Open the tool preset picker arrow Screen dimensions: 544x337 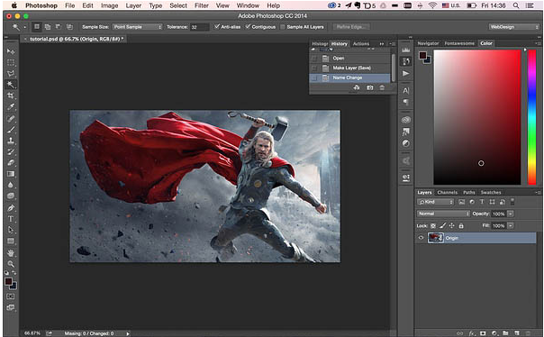coord(25,27)
